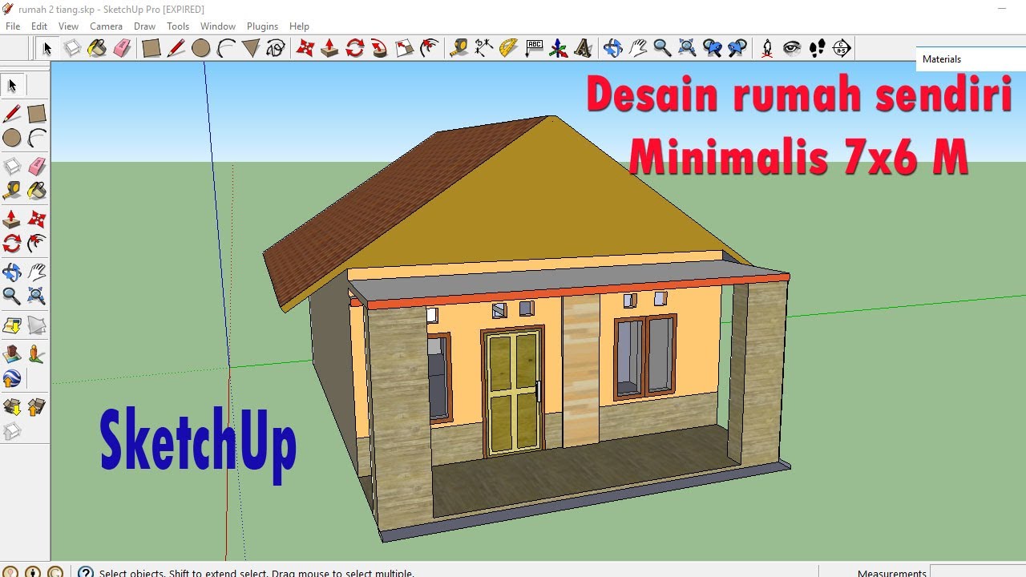1026x577 pixels.
Task: Toggle Terrain display icon
Action: pos(37,325)
